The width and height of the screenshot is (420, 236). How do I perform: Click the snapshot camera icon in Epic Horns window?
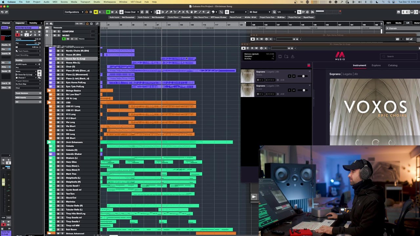[x=398, y=39]
